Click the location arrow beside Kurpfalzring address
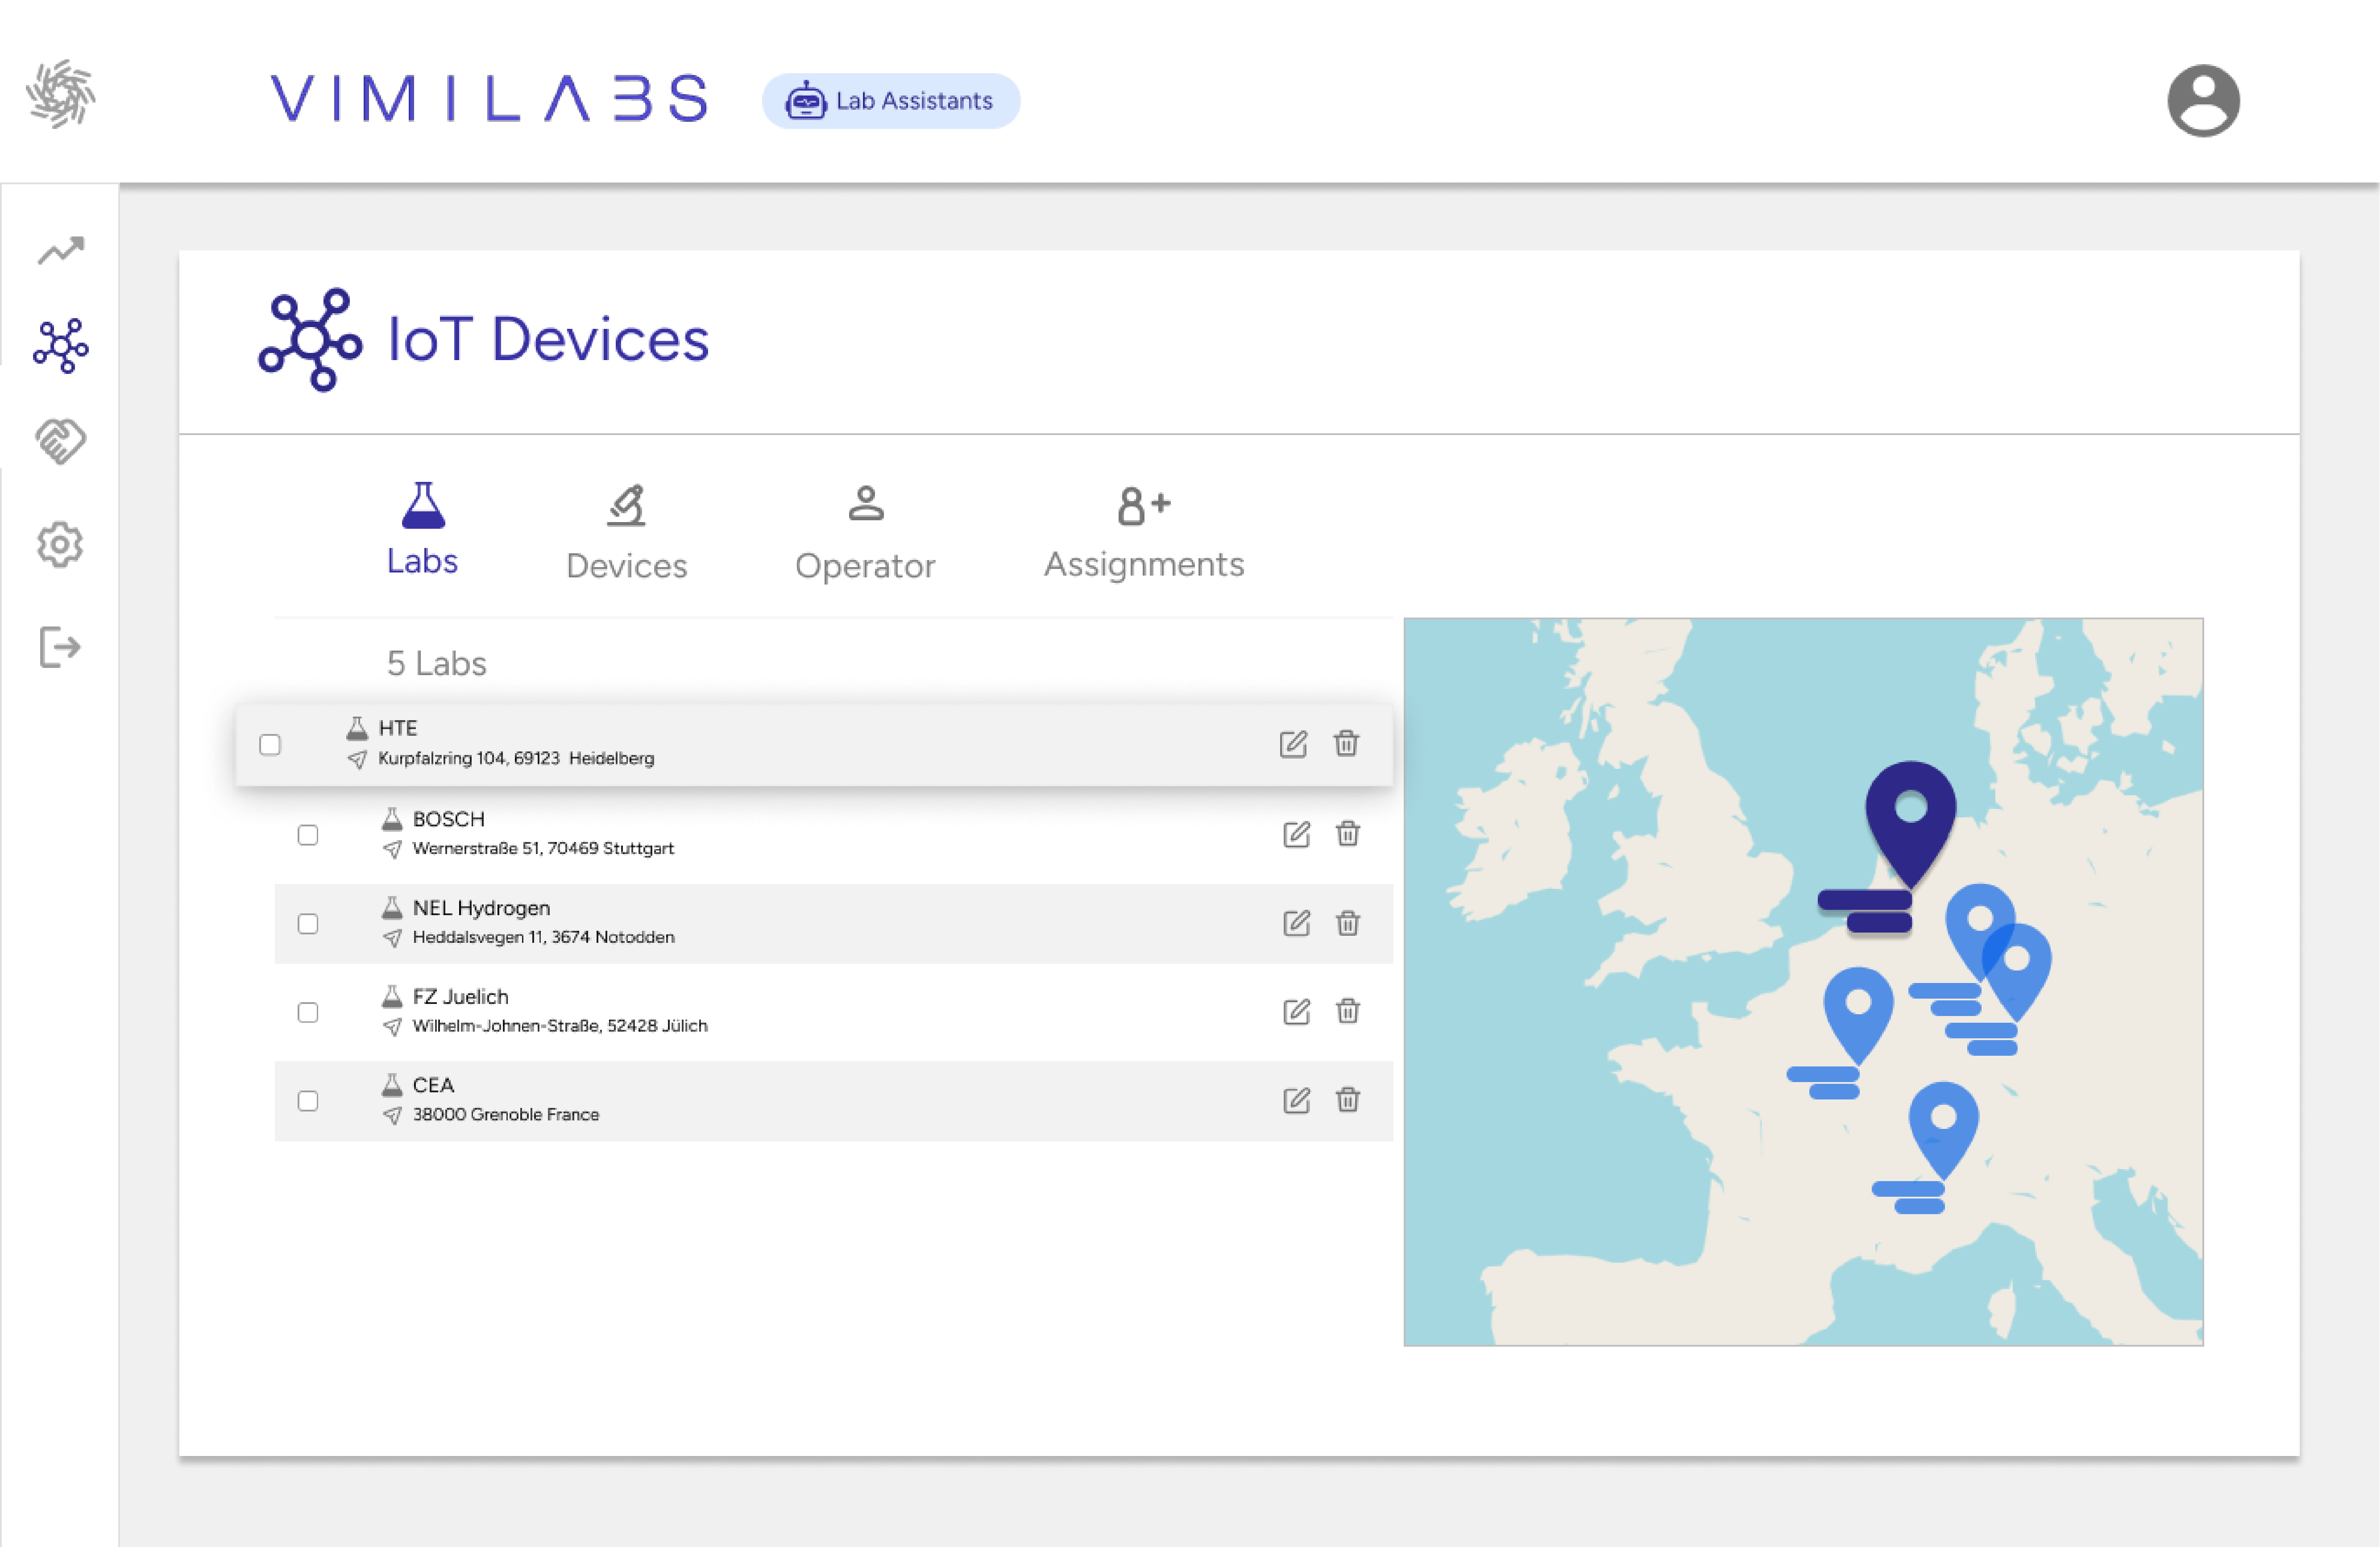The image size is (2380, 1547). (357, 760)
